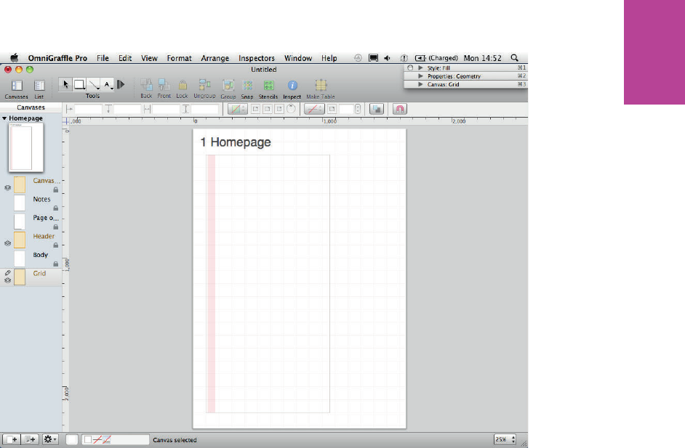The image size is (685, 448).
Task: Click the stroke thickness field
Action: [346, 109]
